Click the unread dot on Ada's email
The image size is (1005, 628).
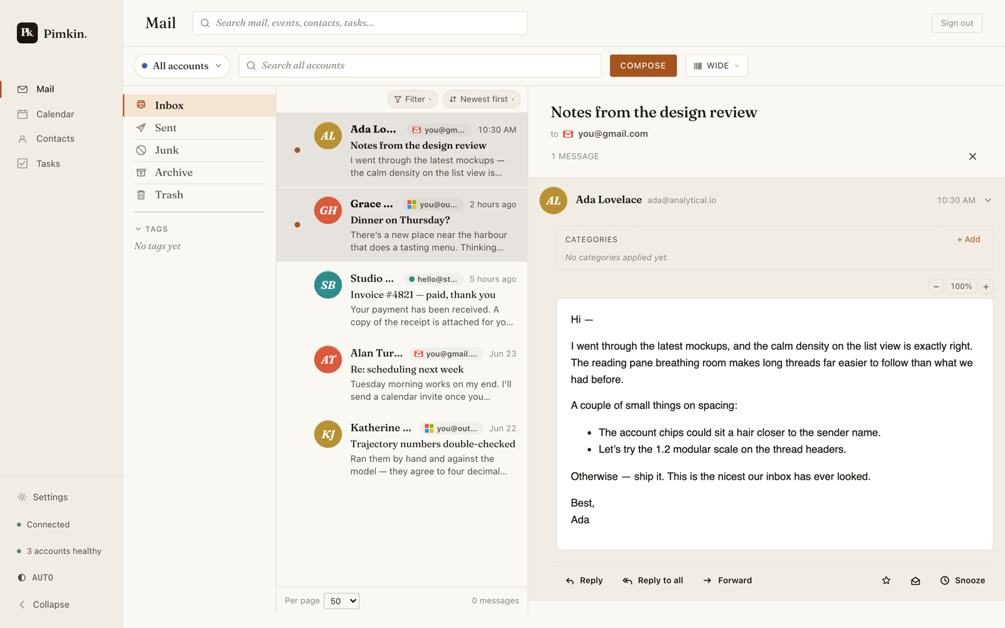[297, 150]
